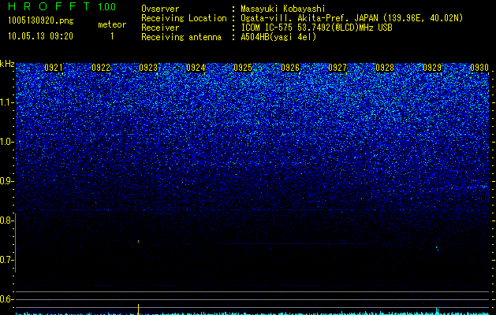Click the 0922 time marker
The image size is (496, 315).
click(x=101, y=68)
